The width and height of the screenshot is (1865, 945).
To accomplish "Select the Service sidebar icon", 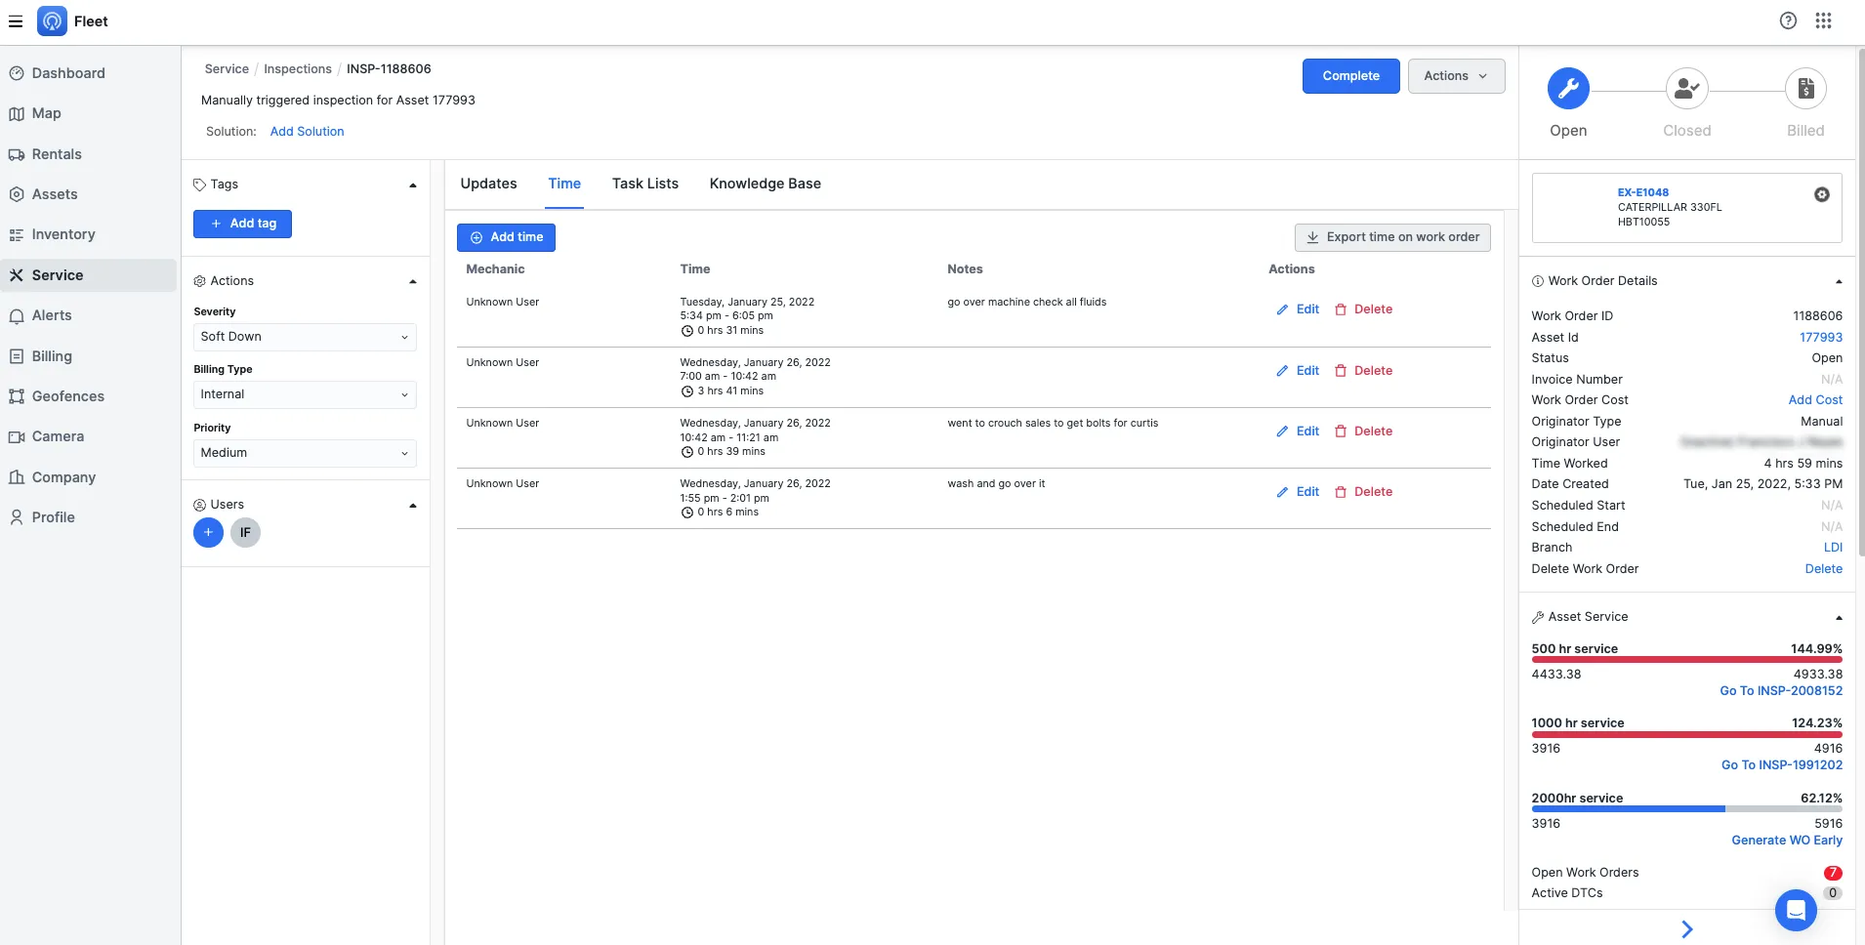I will click(17, 275).
